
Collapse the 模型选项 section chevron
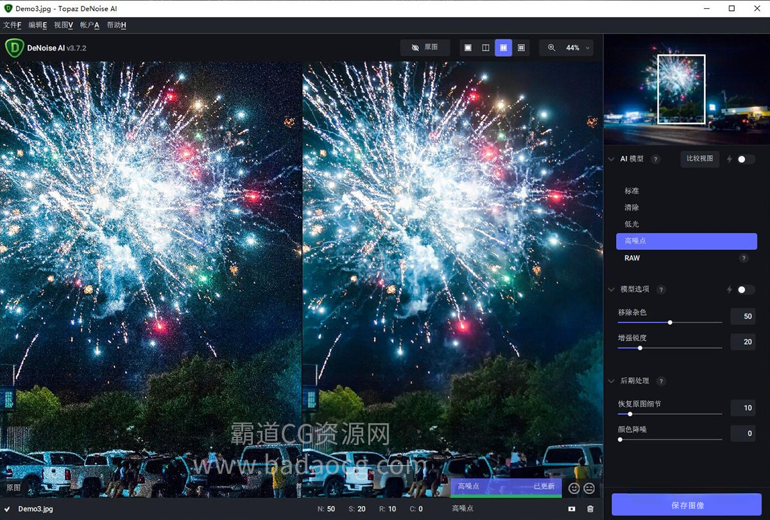pos(611,290)
